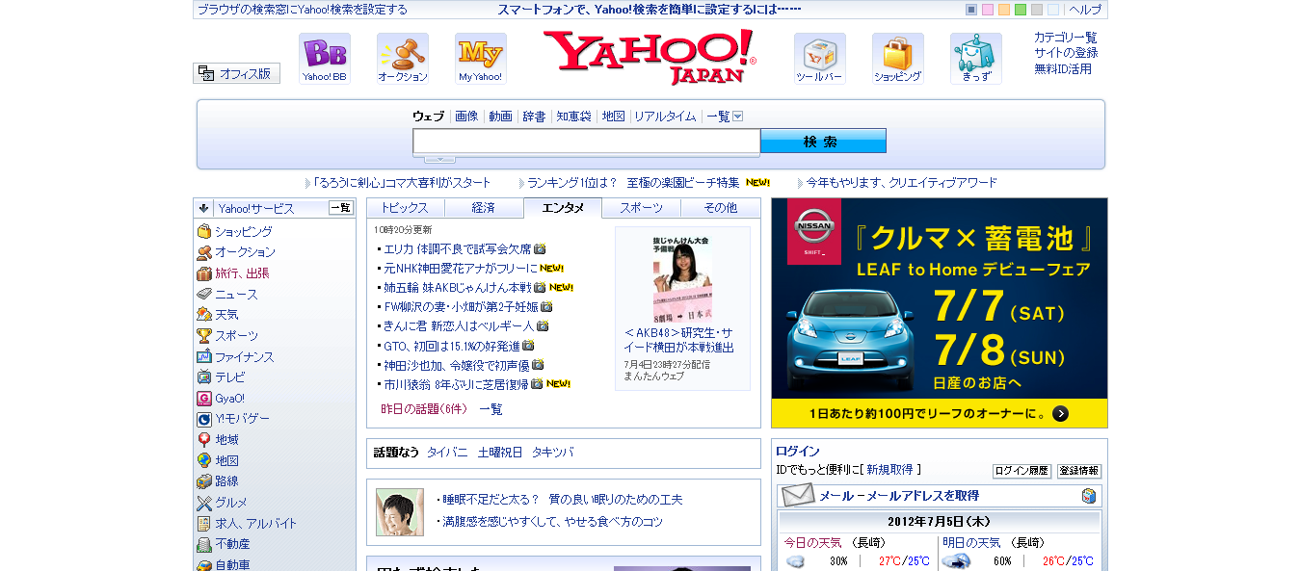1300x571 pixels.
Task: Open 地図 in the sidebar
Action: [226, 461]
